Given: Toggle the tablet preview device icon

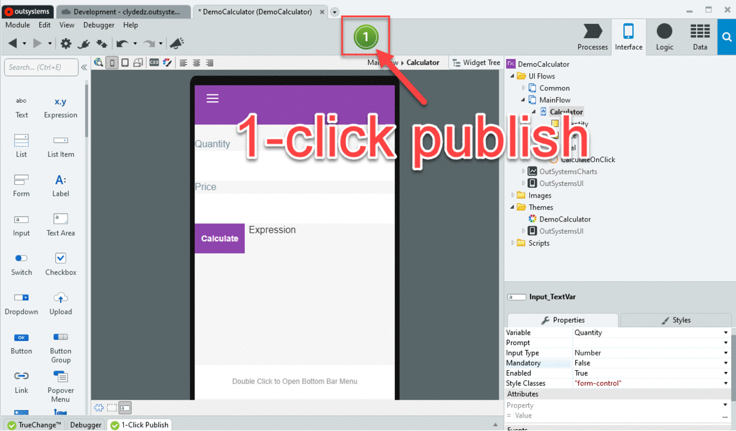Looking at the screenshot, I should tap(125, 63).
